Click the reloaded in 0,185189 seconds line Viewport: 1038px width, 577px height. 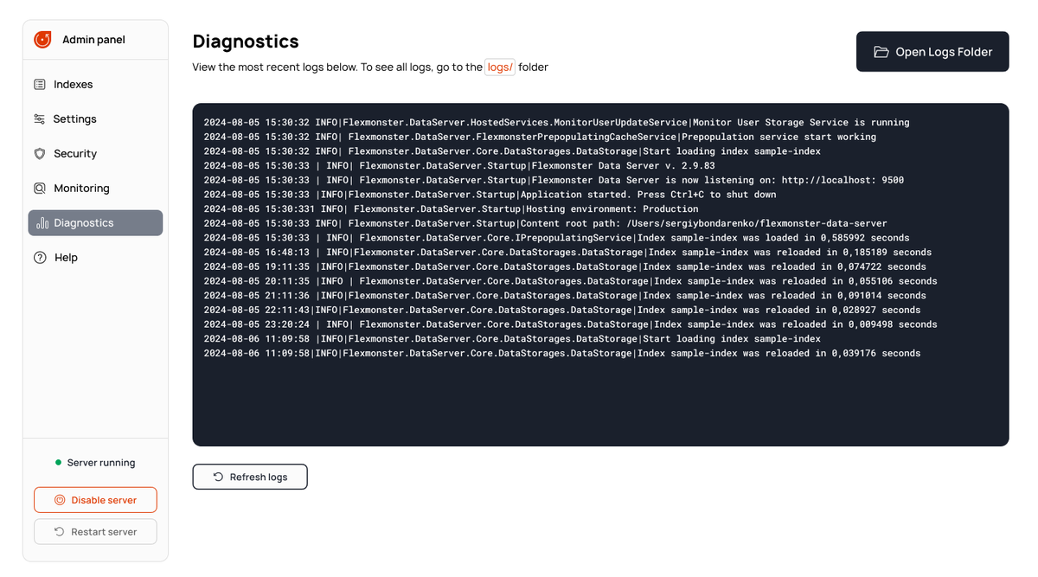(x=567, y=253)
